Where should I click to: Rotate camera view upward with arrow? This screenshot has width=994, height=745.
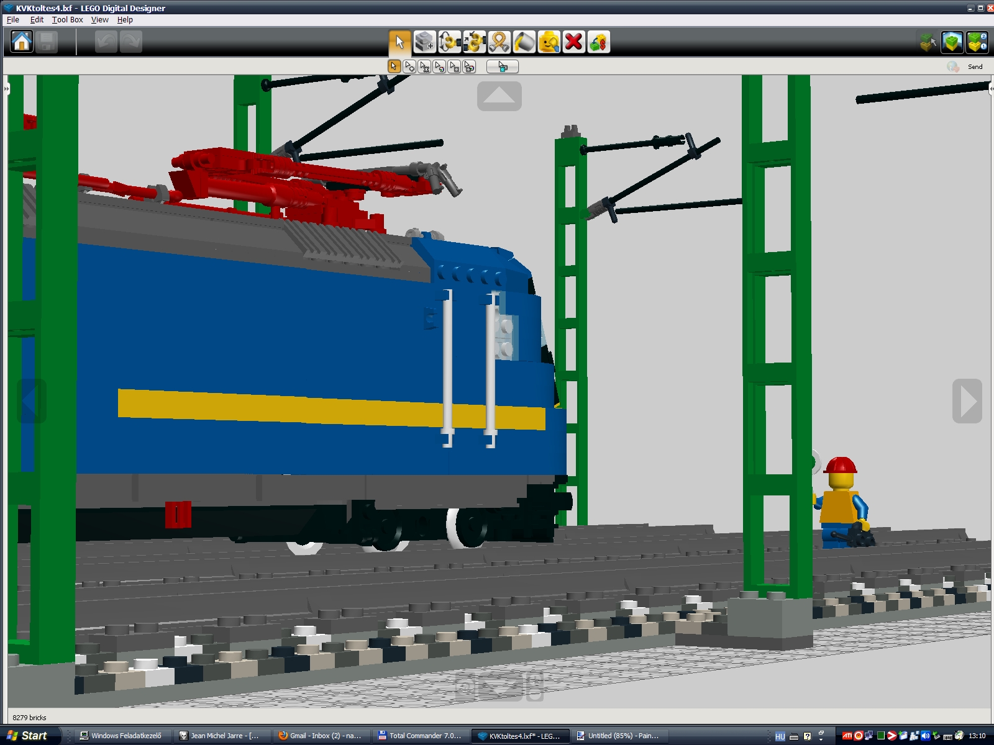[x=499, y=96]
